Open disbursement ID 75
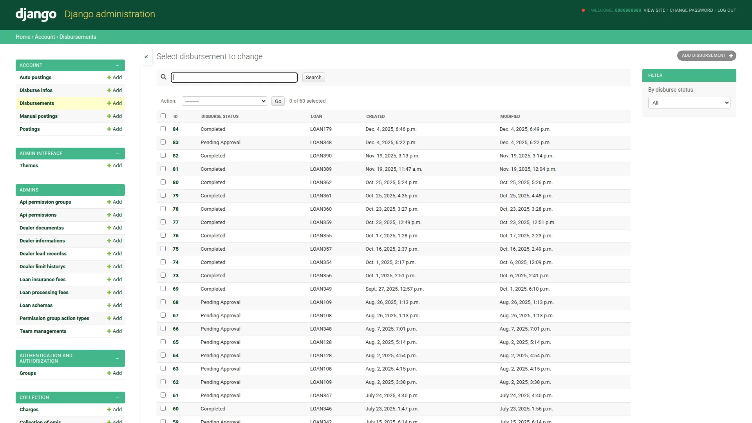This screenshot has width=752, height=423. [x=175, y=249]
